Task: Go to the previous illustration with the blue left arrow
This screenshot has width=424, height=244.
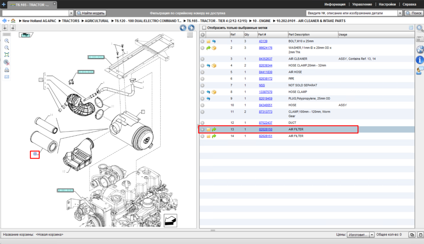Action: click(183, 28)
